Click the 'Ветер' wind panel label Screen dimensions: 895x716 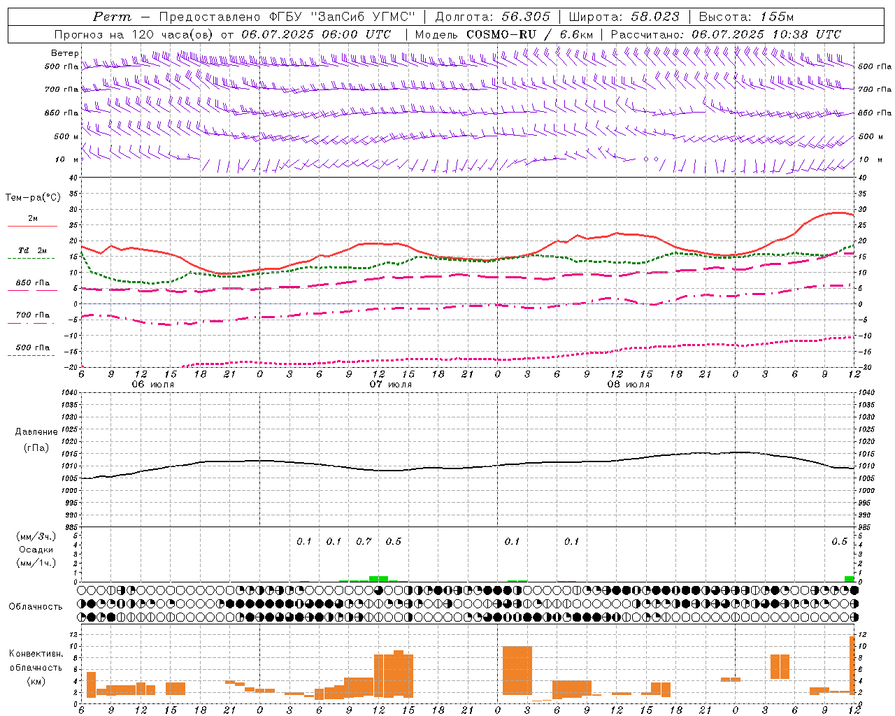65,53
